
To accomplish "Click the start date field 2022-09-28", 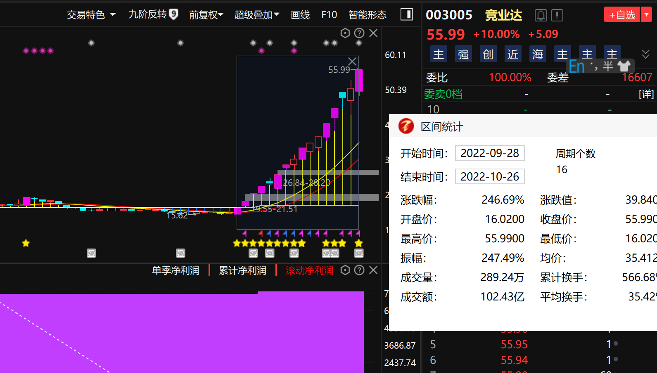I will coord(490,153).
